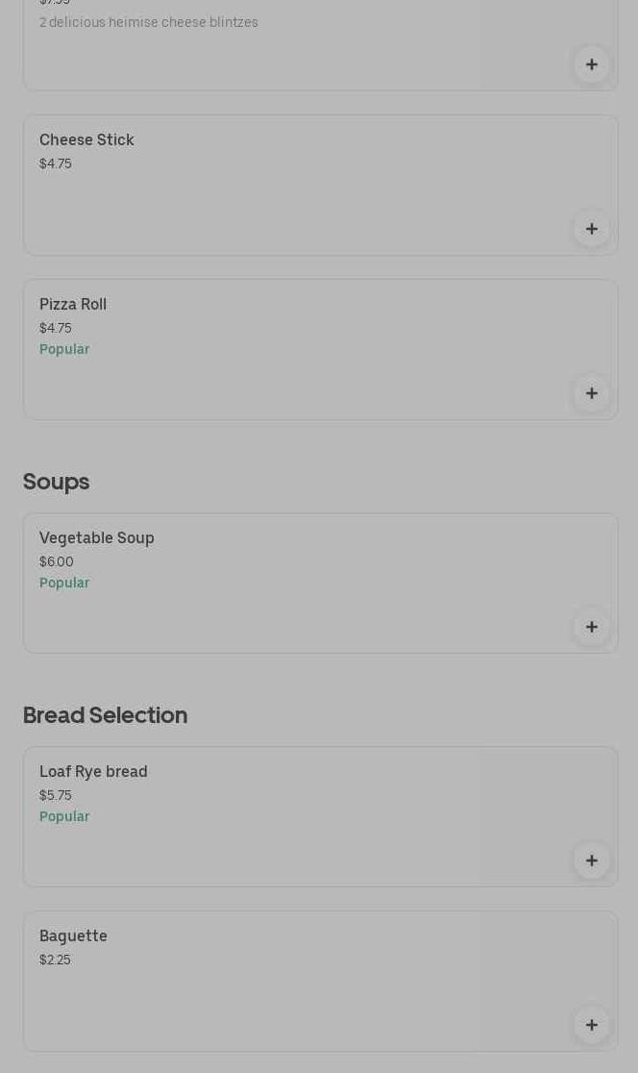Open the Cheese Stick item title

pos(86,140)
